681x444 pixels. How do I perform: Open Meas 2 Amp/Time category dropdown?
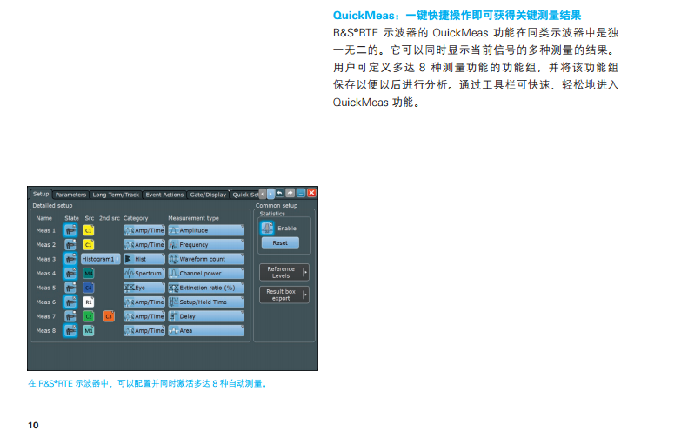tap(144, 245)
